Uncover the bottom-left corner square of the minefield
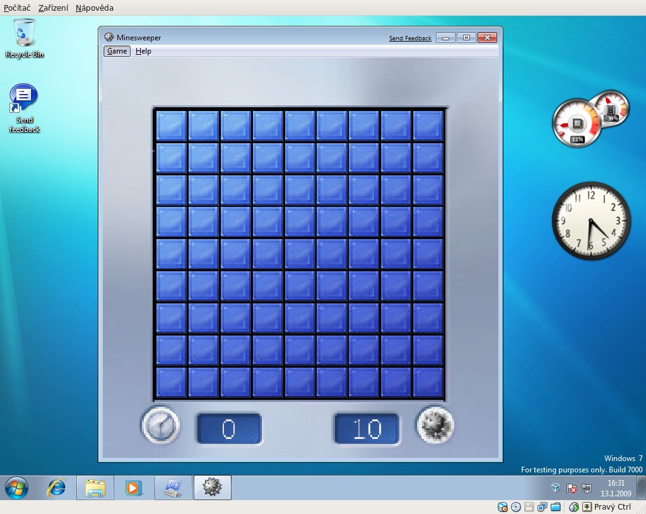Image resolution: width=646 pixels, height=514 pixels. tap(171, 383)
